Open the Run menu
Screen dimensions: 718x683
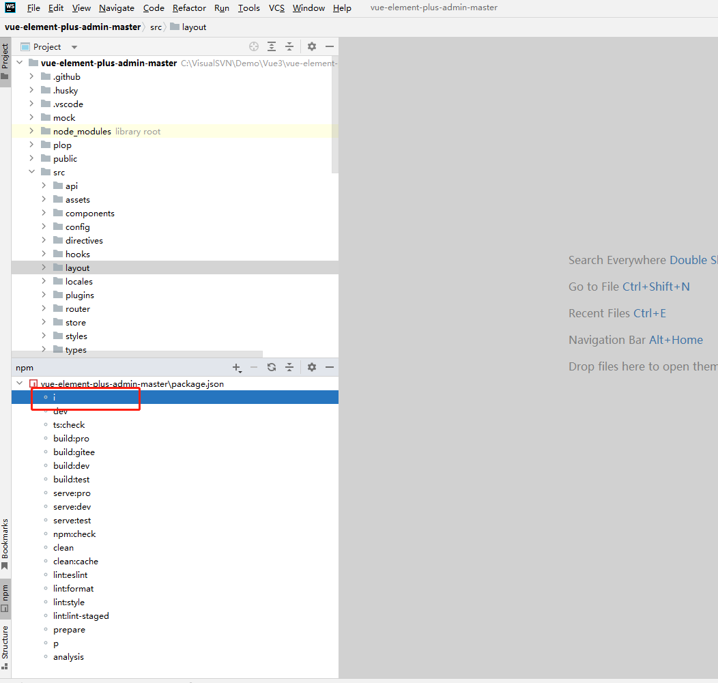tap(222, 8)
